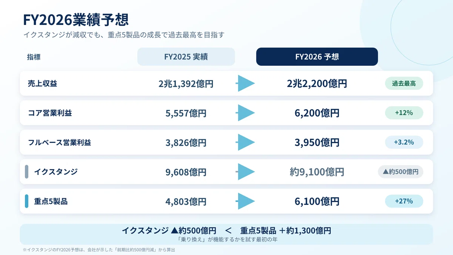Click the arrow in the 重点5製品 row
This screenshot has height=255, width=453.
click(x=246, y=201)
